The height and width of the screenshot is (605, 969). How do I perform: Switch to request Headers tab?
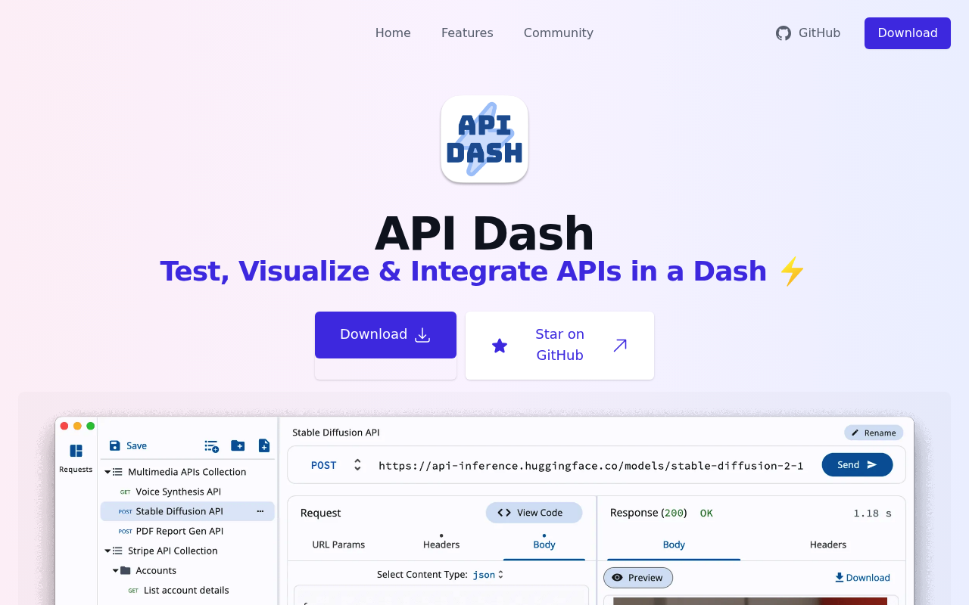coord(441,544)
